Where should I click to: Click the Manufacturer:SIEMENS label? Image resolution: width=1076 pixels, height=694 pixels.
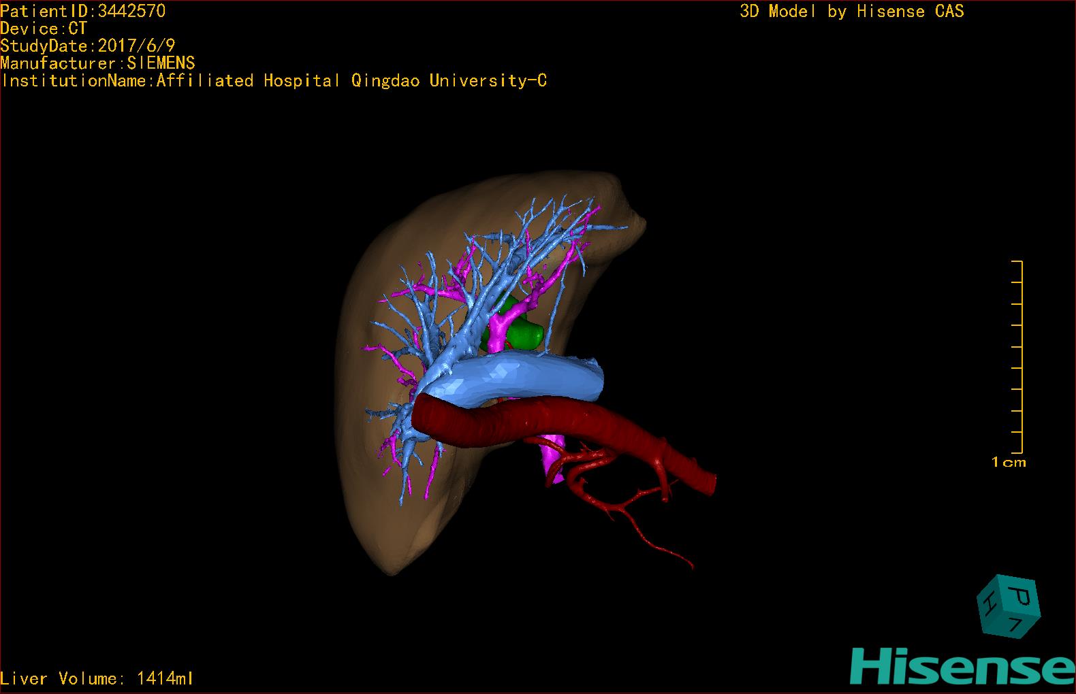(97, 63)
